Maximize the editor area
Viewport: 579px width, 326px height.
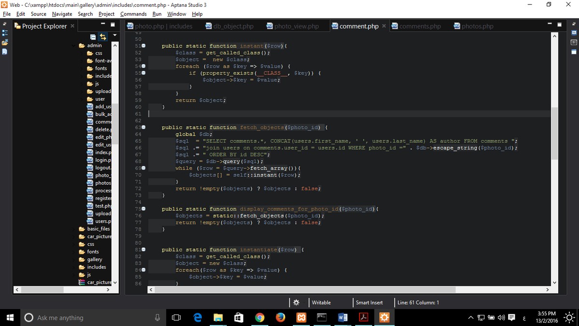point(559,25)
